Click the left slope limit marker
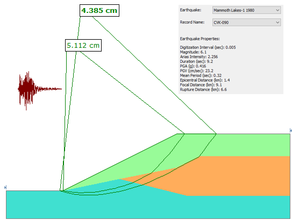 5,187
